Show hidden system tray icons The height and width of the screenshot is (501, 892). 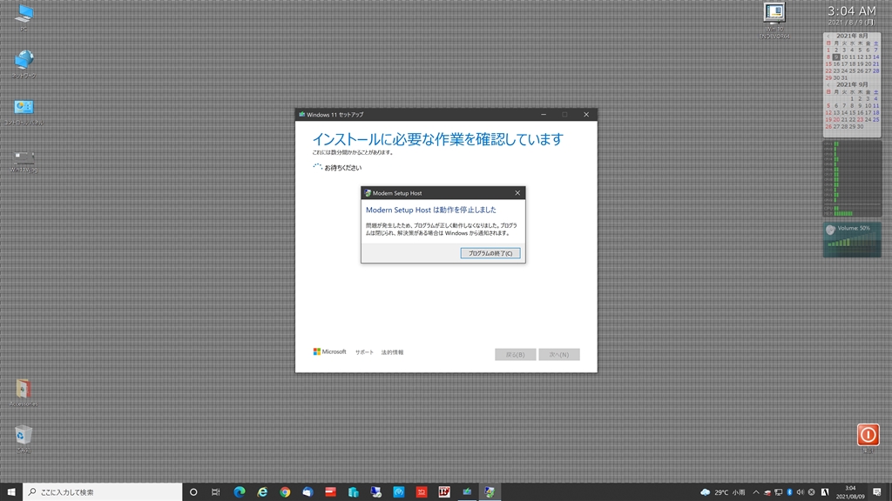pos(756,492)
